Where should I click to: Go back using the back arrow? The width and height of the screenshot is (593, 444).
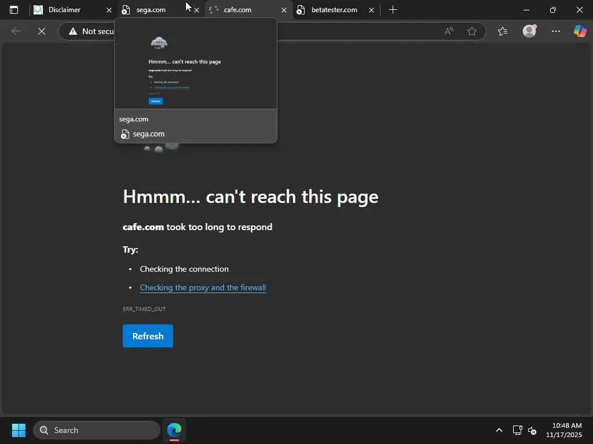(16, 31)
